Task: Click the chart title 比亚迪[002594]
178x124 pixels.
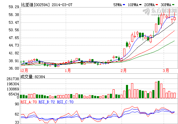Action: (36, 5)
